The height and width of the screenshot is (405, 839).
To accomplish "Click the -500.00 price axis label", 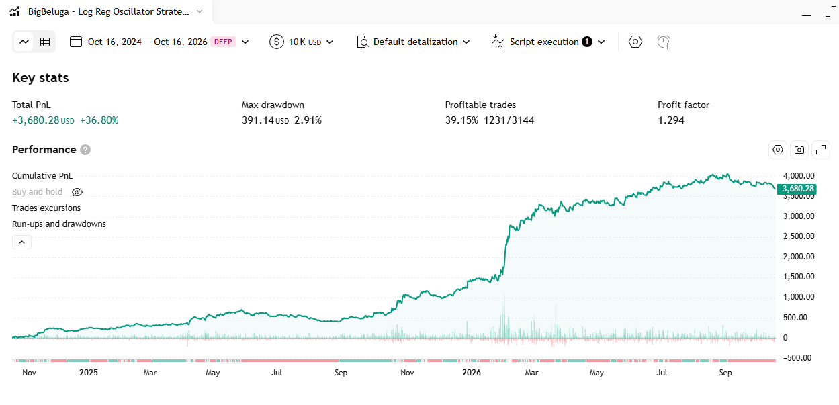I will [x=799, y=357].
